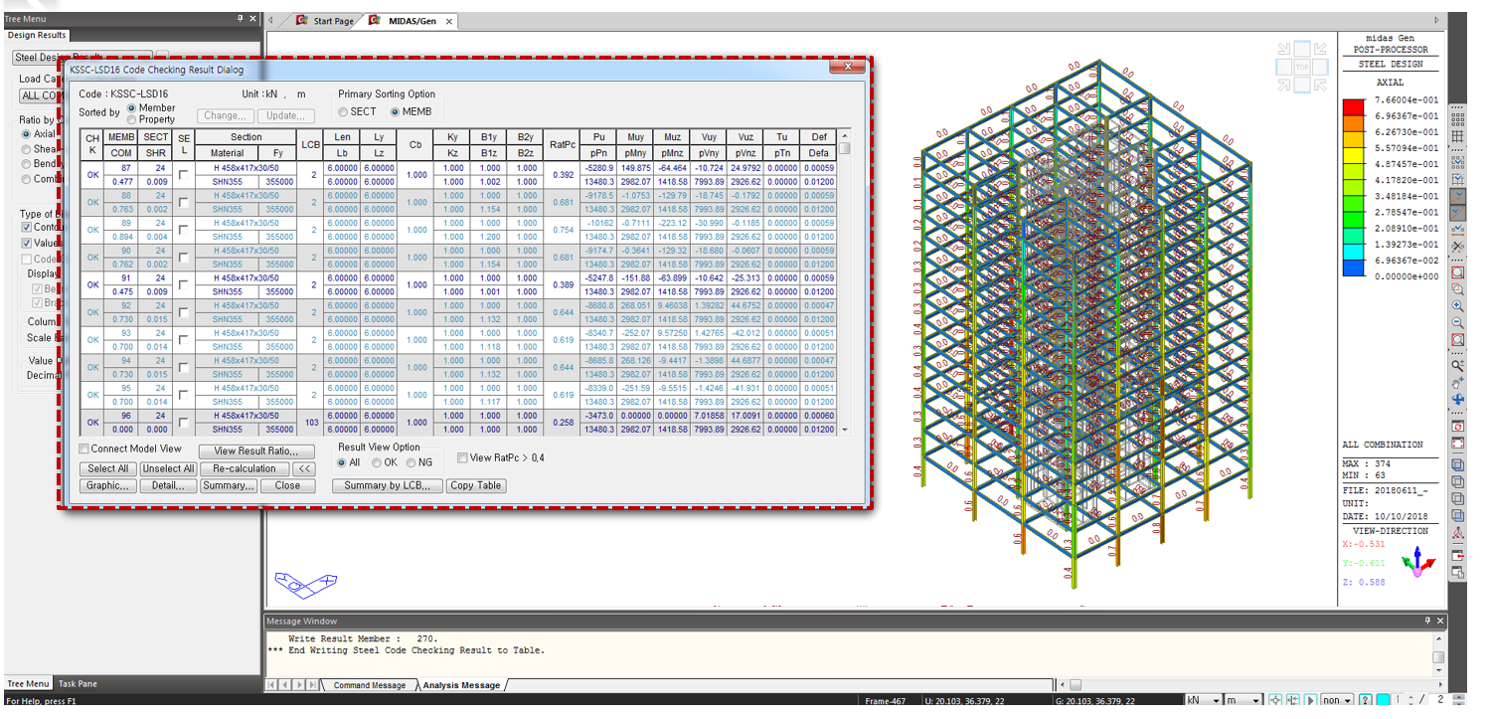Click the status bar icon left of the play arrow

point(1293,700)
